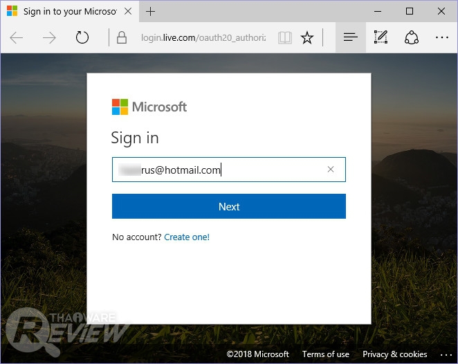Click the 'No account?' text
The width and height of the screenshot is (458, 364).
(137, 237)
